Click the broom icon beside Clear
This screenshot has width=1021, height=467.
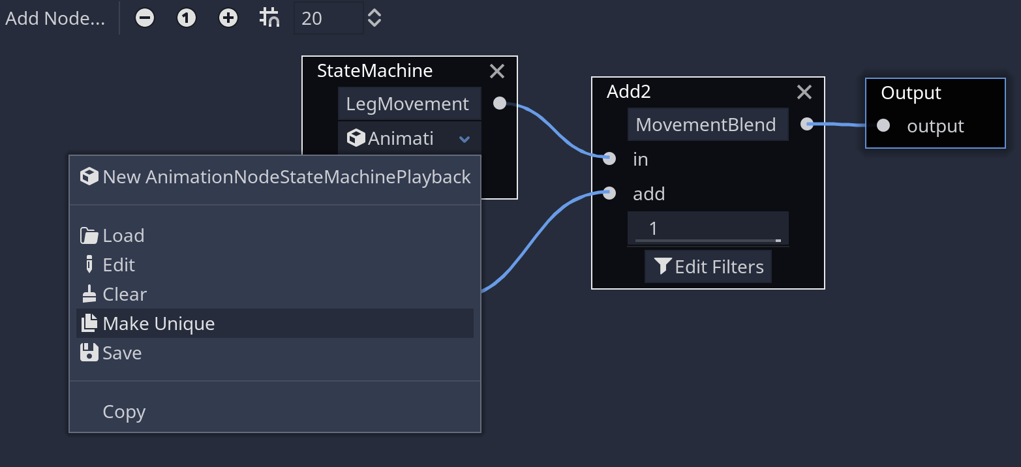point(89,294)
